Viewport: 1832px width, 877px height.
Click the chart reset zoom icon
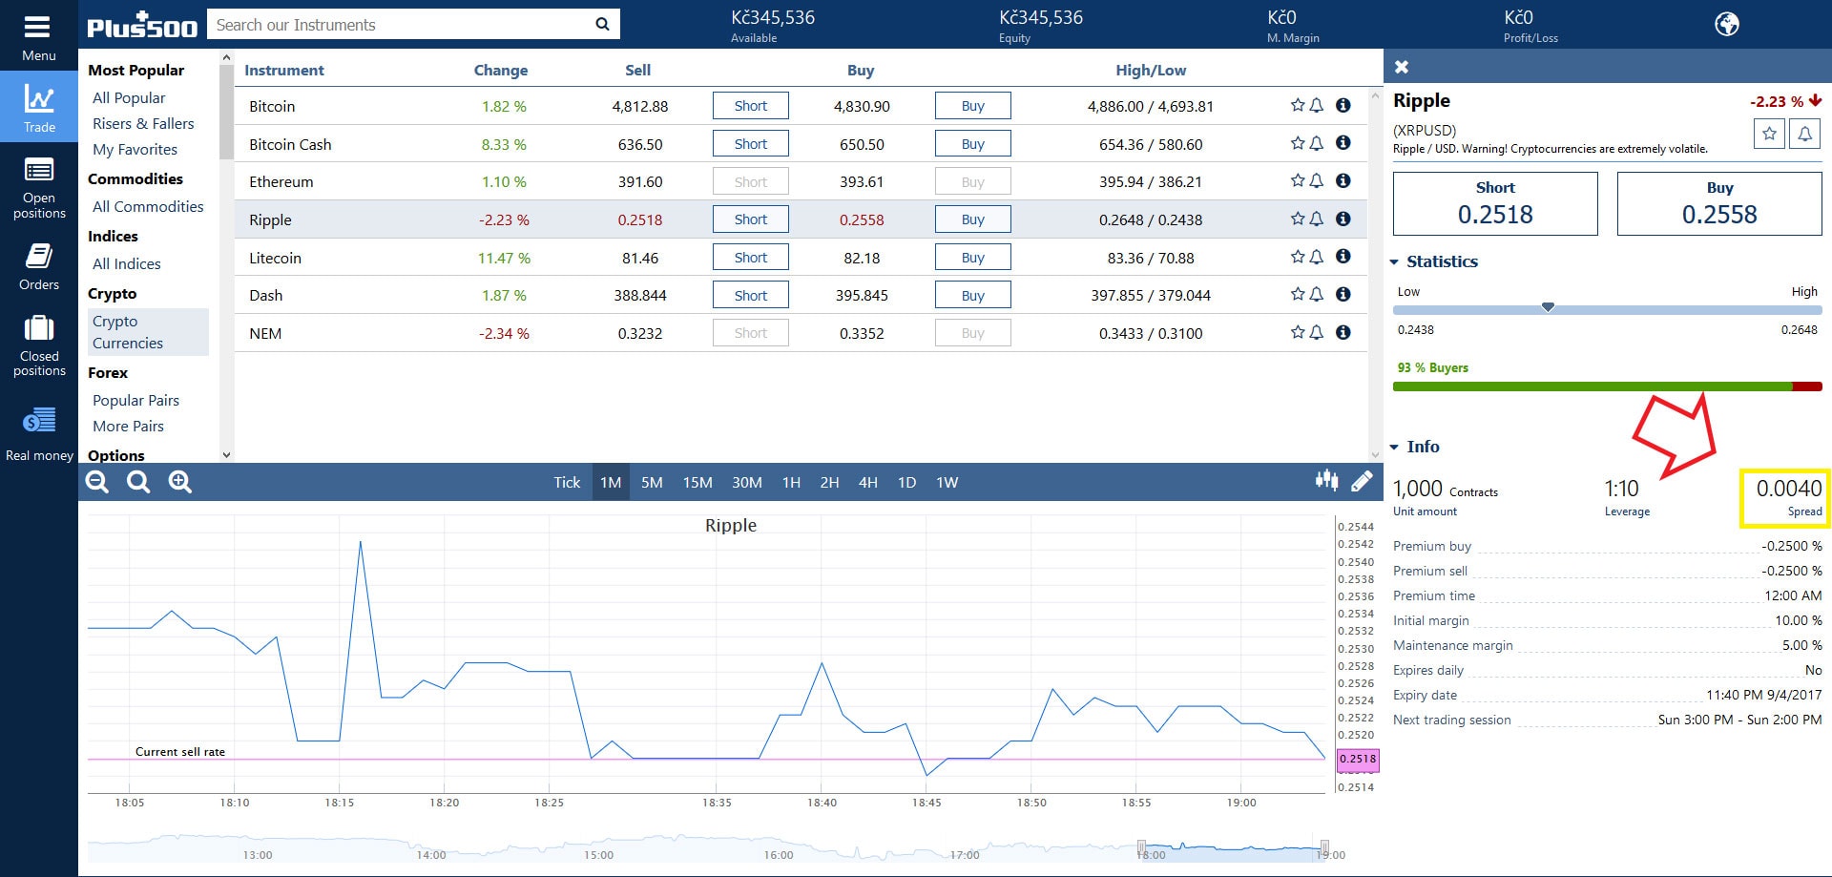click(138, 482)
